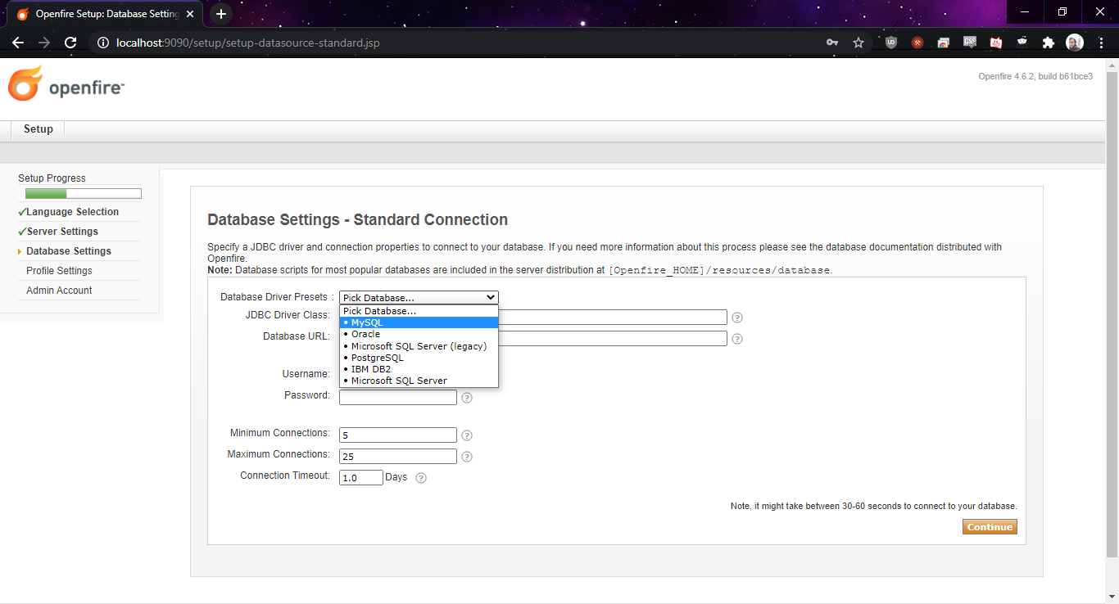Screen dimensions: 1119x604
Task: Open the Reddit RES extension icon
Action: 1022,42
